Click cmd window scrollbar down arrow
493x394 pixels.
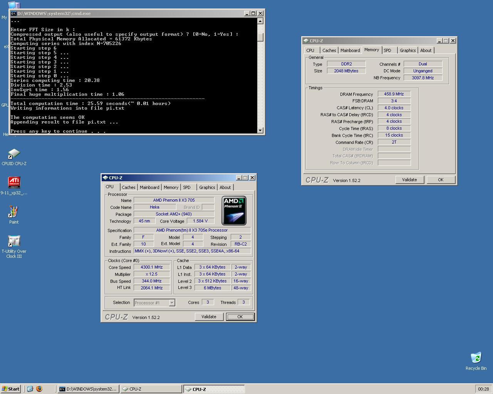click(x=260, y=130)
